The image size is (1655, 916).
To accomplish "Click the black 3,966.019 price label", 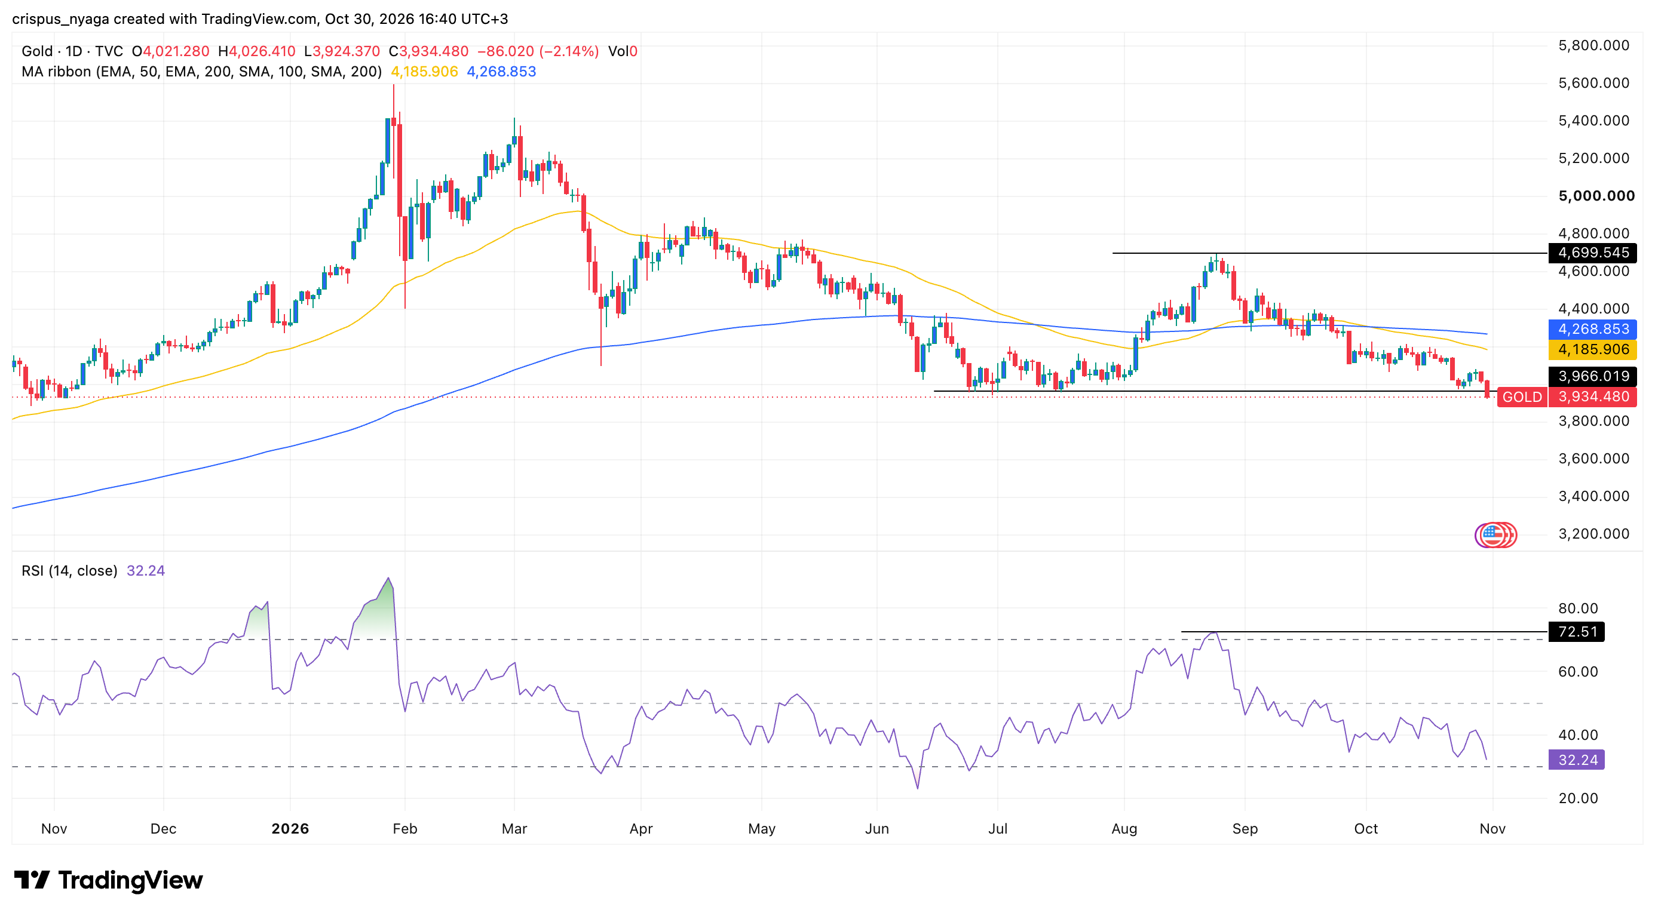I will (1593, 377).
